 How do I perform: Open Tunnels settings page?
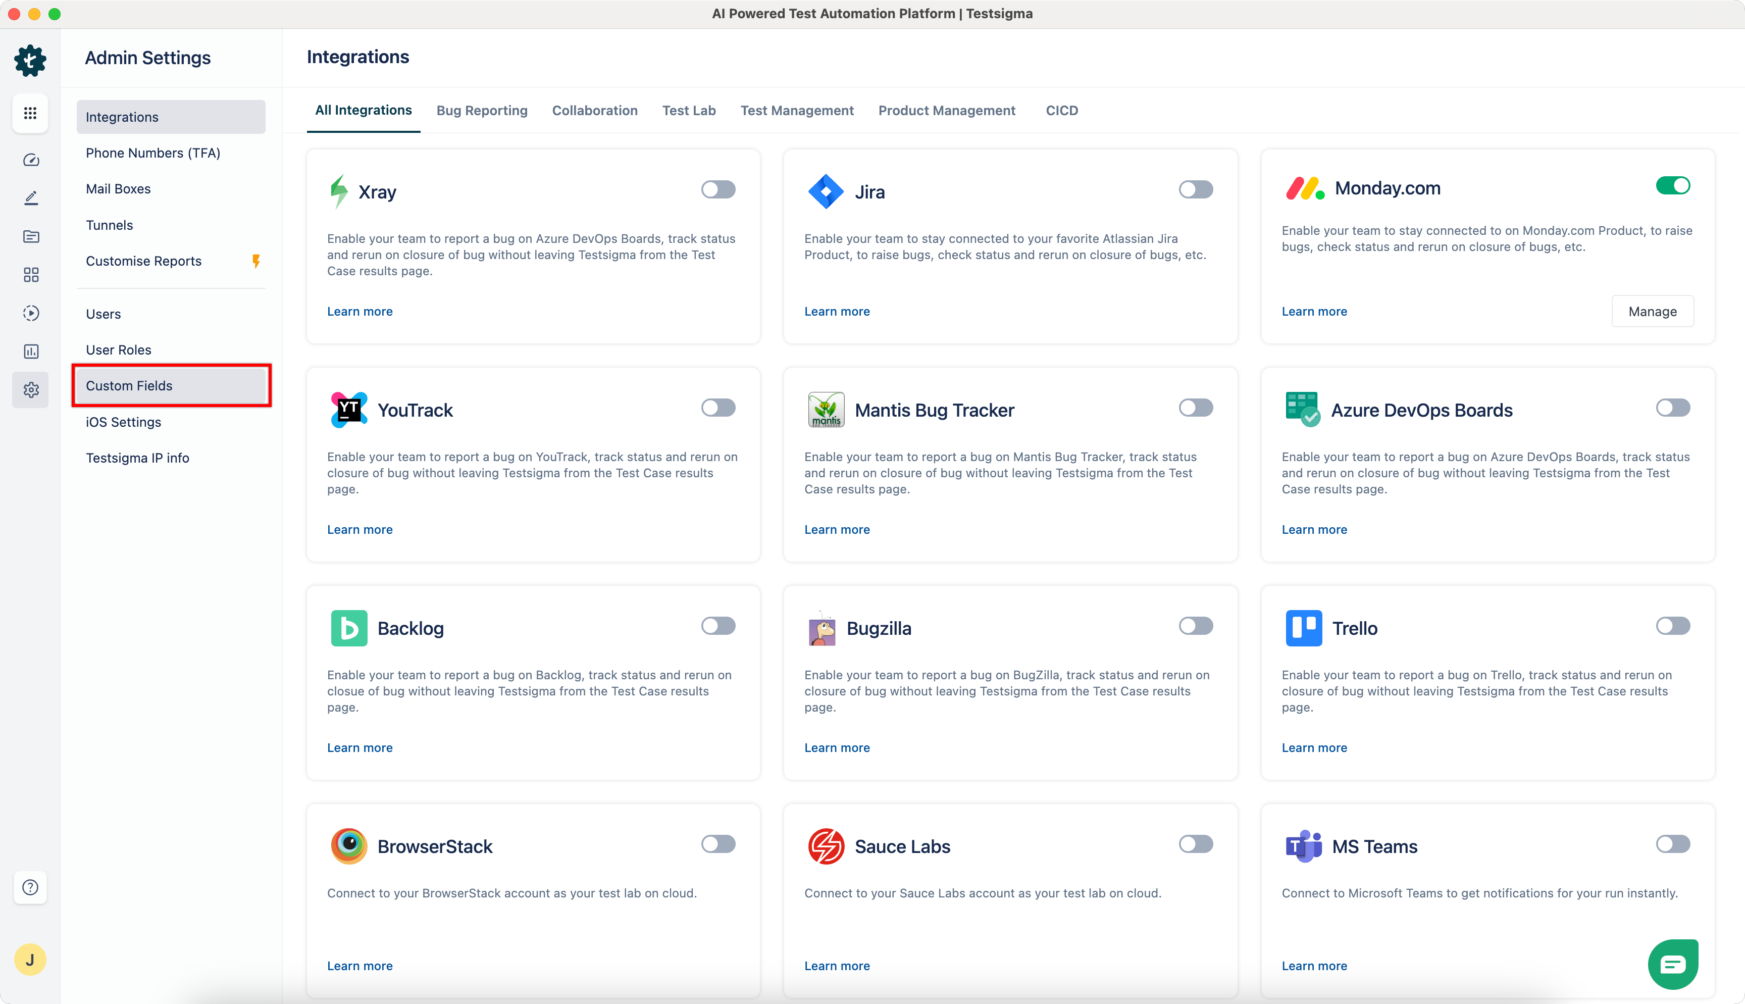pos(171,225)
